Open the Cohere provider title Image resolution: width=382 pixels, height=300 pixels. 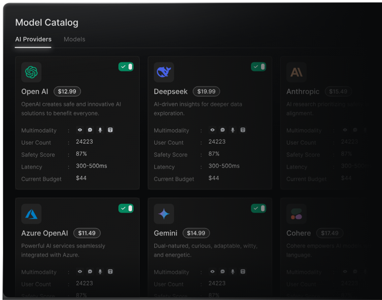[x=298, y=233]
